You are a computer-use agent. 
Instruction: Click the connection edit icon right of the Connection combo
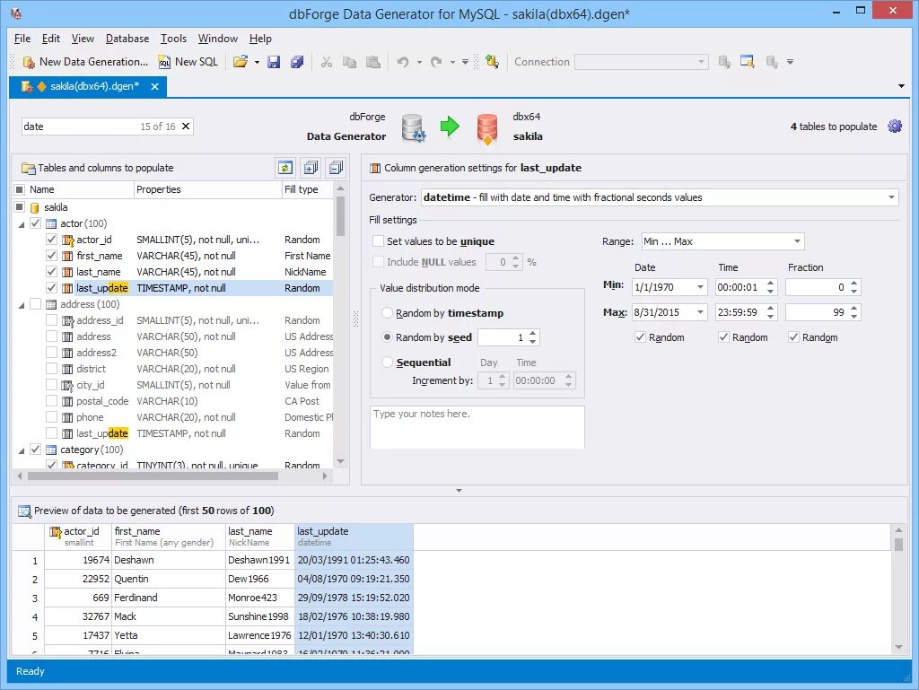(x=724, y=62)
